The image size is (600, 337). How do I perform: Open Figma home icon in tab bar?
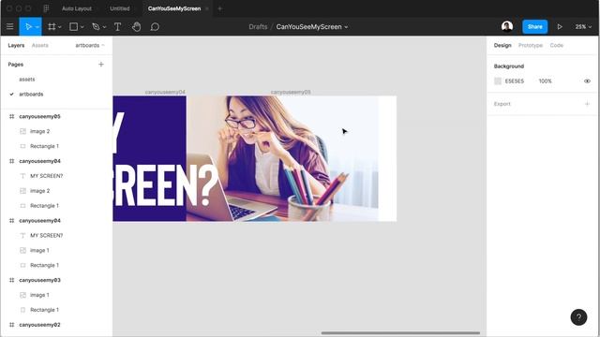pyautogui.click(x=46, y=8)
